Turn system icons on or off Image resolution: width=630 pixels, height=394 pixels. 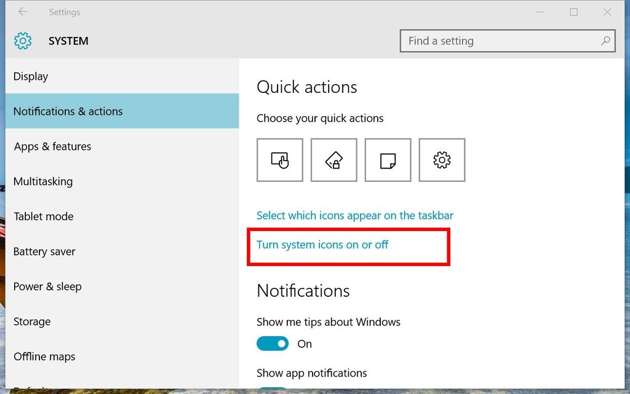(x=322, y=245)
